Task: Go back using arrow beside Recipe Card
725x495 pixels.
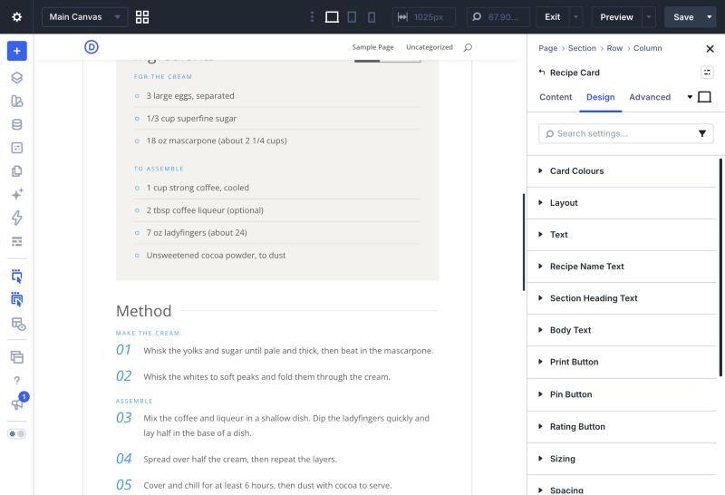Action: pyautogui.click(x=541, y=73)
